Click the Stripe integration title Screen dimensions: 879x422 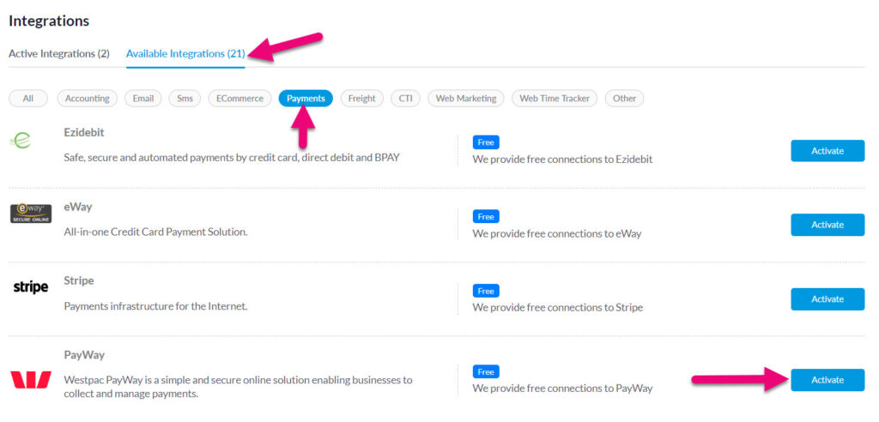(x=78, y=280)
